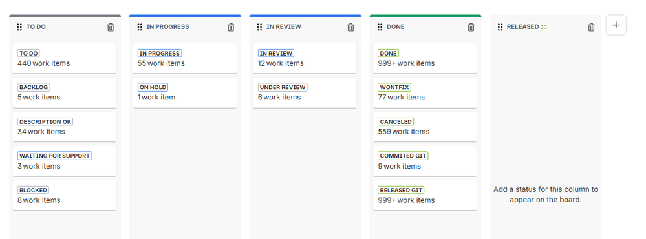The image size is (646, 239).
Task: Click the '55 work items' count
Action: [161, 63]
